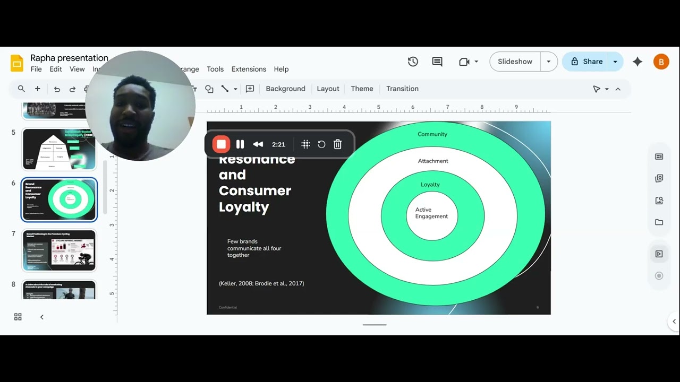Open the File menu
The width and height of the screenshot is (680, 382).
pos(36,69)
